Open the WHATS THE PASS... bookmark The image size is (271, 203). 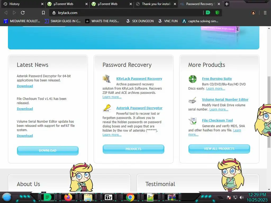click(x=102, y=21)
